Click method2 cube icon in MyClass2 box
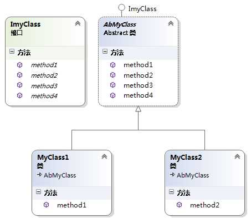 (179, 205)
